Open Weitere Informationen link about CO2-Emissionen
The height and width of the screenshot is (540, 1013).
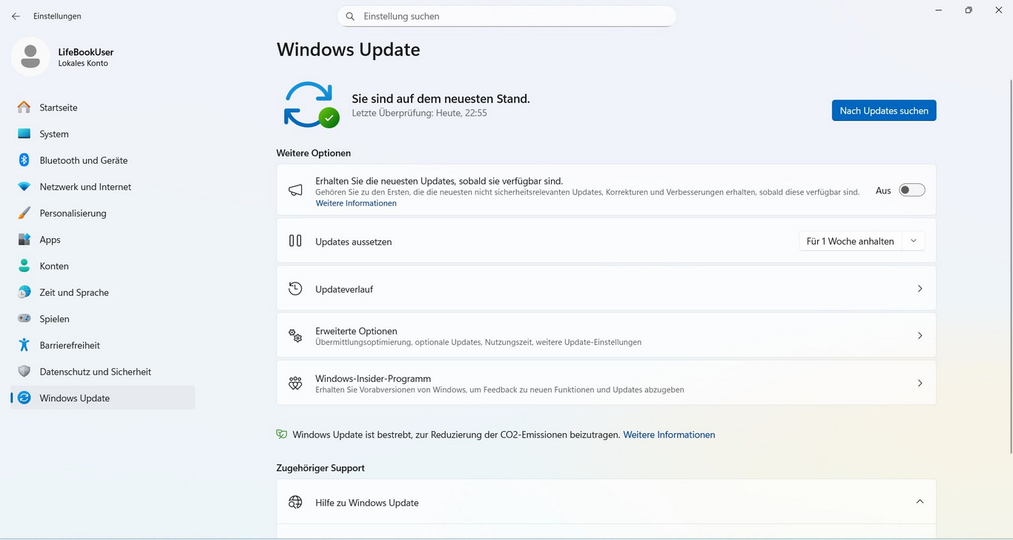pos(669,435)
